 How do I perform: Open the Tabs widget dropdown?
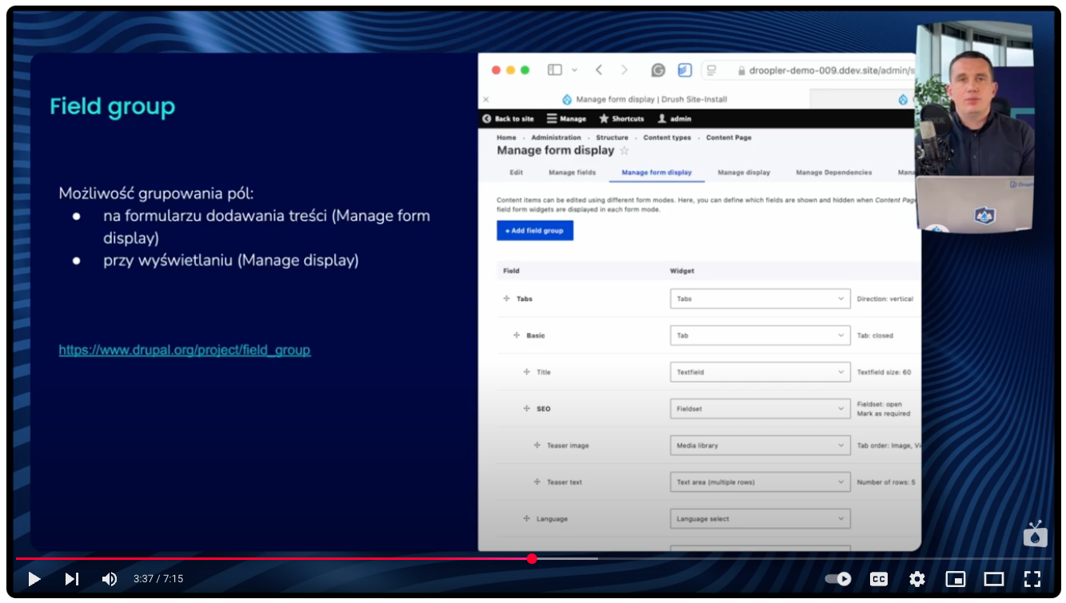click(760, 299)
